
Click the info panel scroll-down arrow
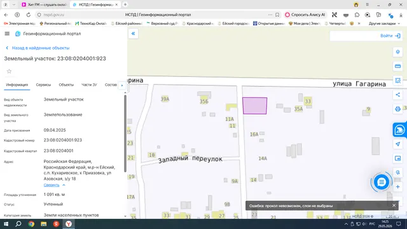coord(125,216)
